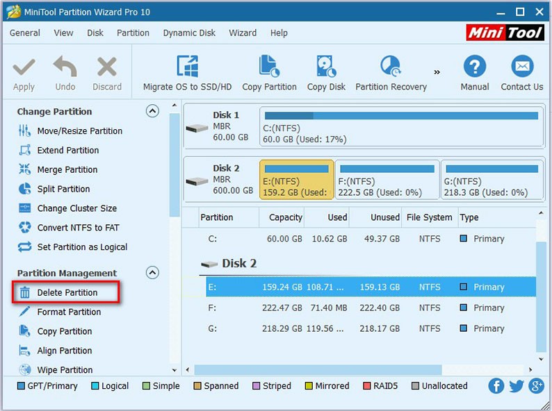
Task: Select Move/Resize Partition action
Action: (70, 131)
